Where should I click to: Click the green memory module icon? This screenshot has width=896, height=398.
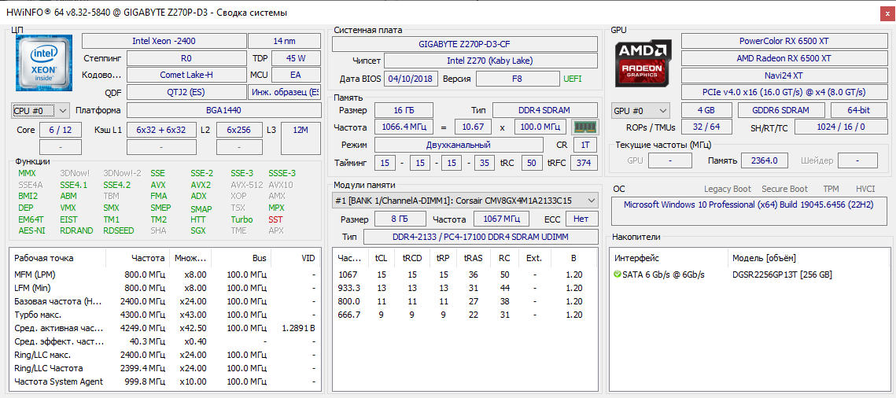click(584, 127)
